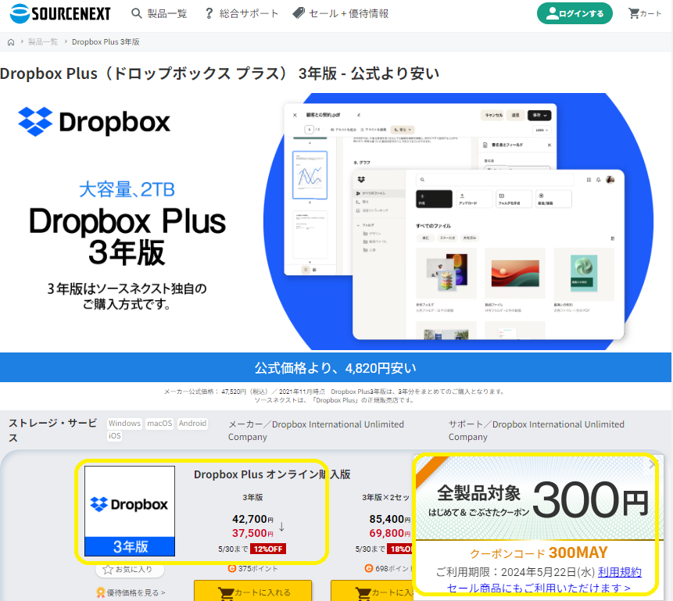Close the 300円 coupon popup
This screenshot has width=673, height=601.
[x=653, y=464]
